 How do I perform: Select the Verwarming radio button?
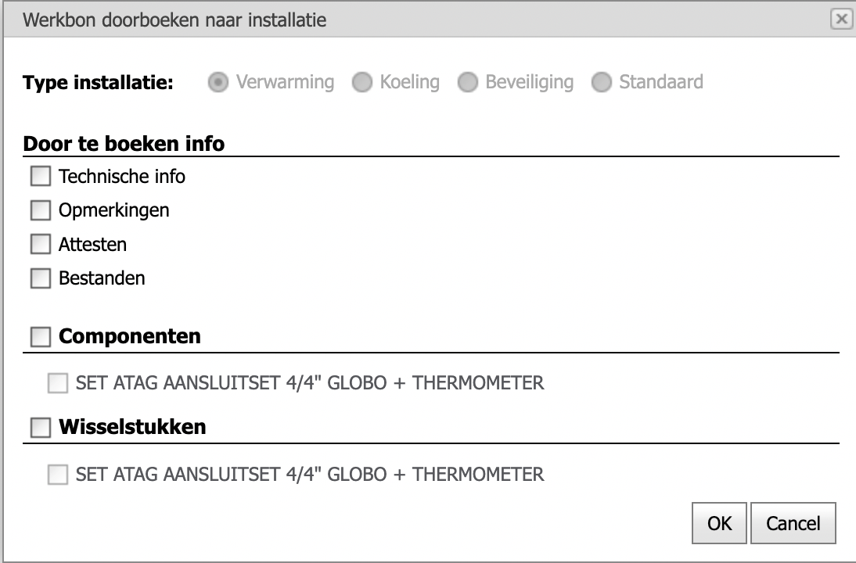click(x=218, y=82)
